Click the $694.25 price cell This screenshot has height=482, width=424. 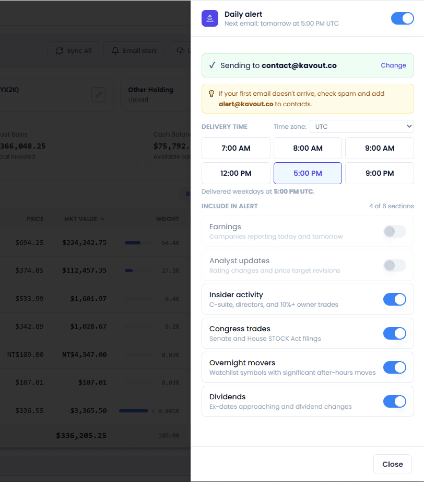pos(29,243)
